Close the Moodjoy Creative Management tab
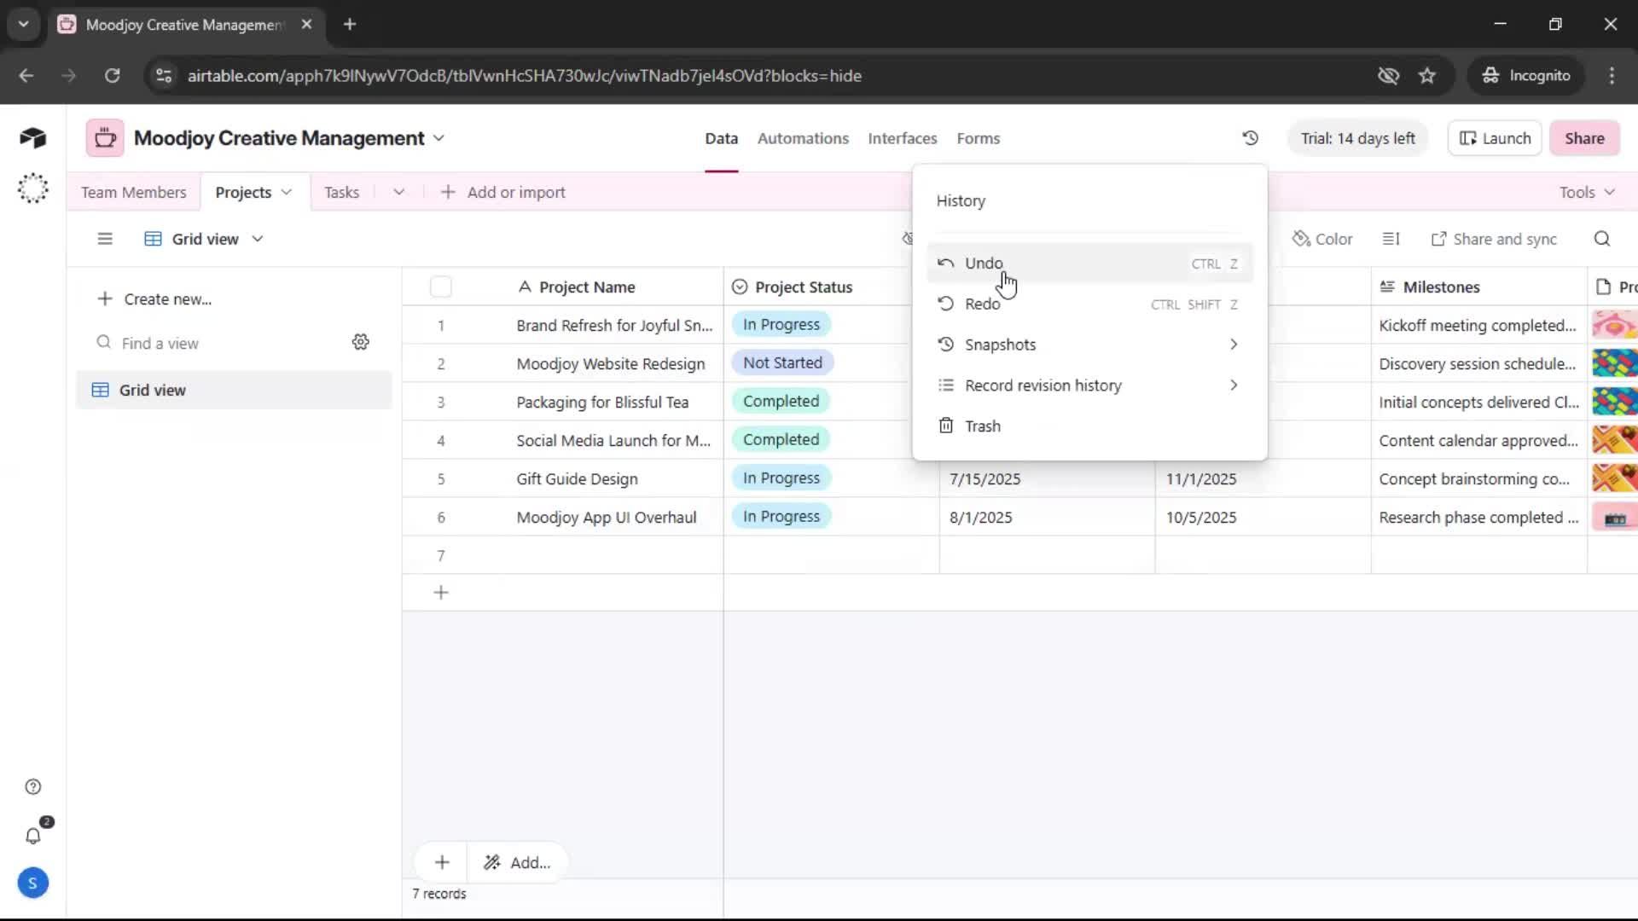The image size is (1638, 921). click(306, 24)
